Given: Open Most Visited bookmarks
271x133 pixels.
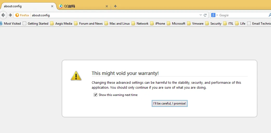Looking at the screenshot, I should pyautogui.click(x=10, y=23).
